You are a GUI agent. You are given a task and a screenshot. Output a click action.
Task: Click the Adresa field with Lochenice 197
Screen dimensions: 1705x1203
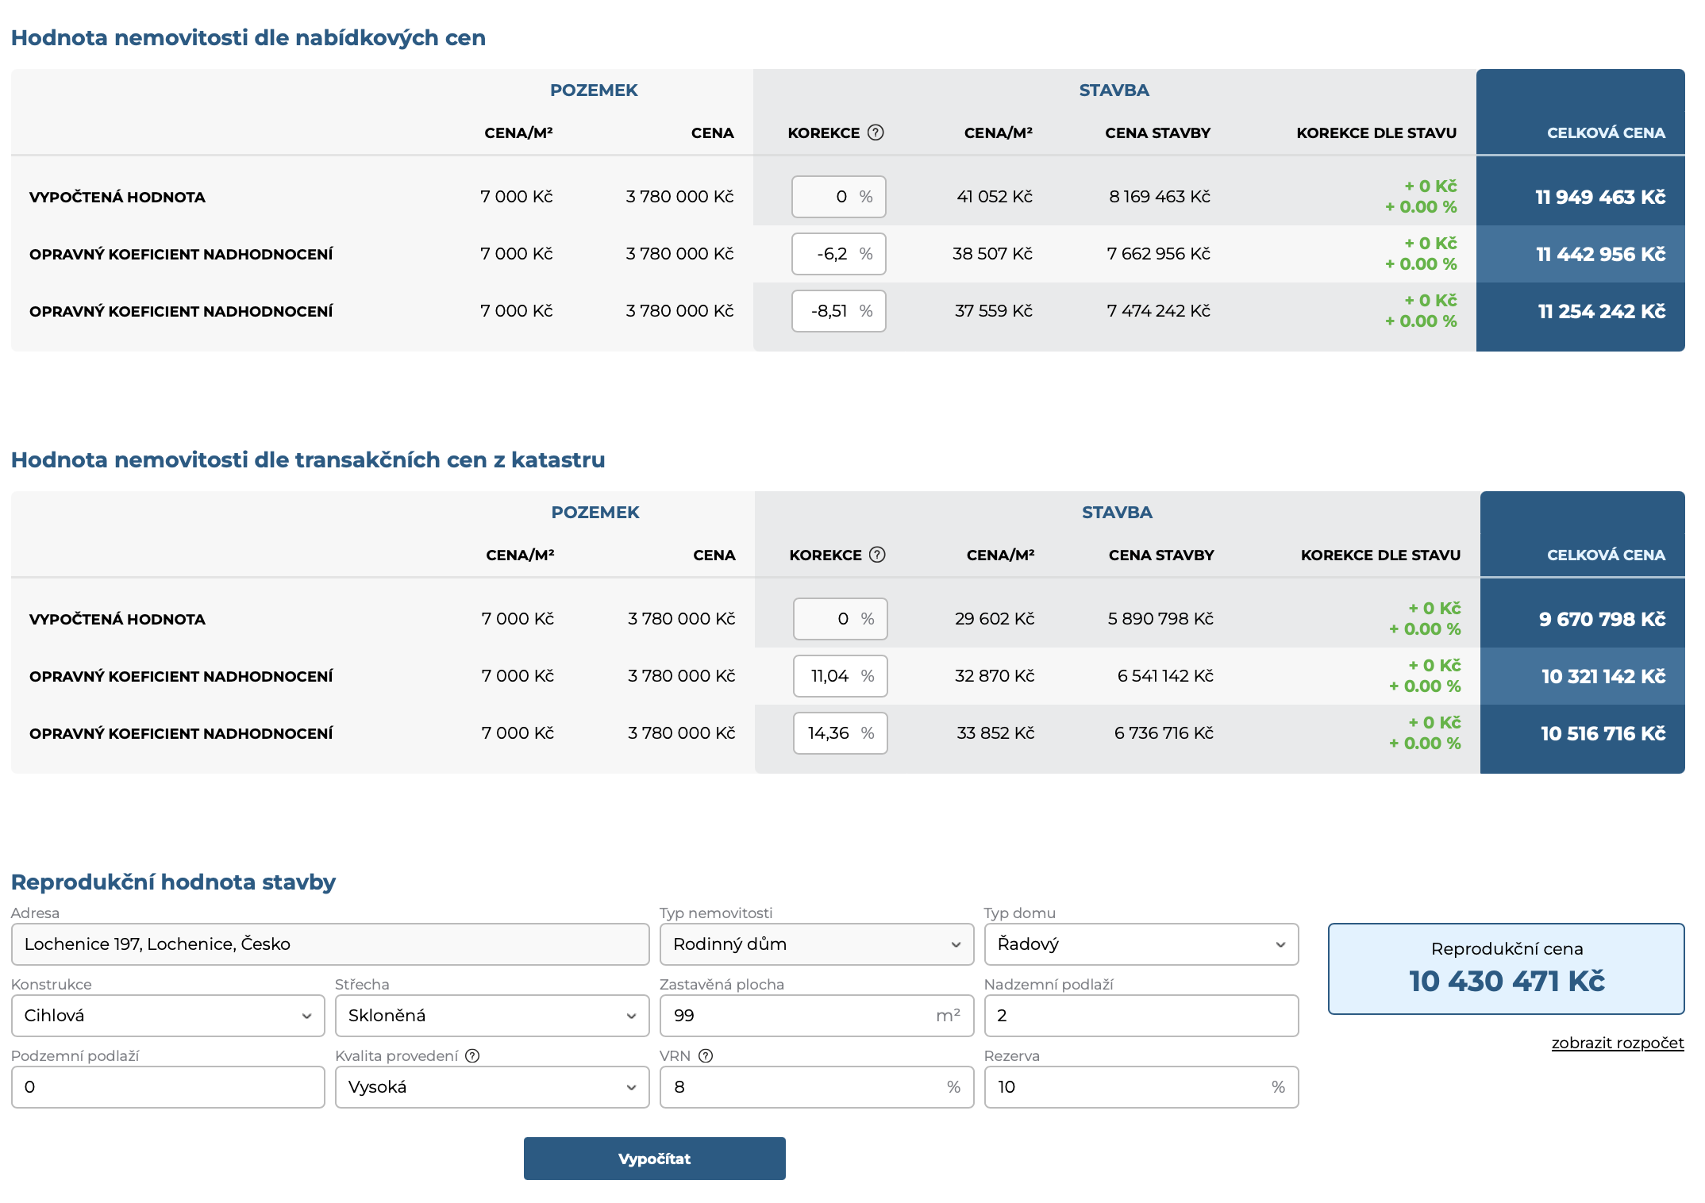330,944
